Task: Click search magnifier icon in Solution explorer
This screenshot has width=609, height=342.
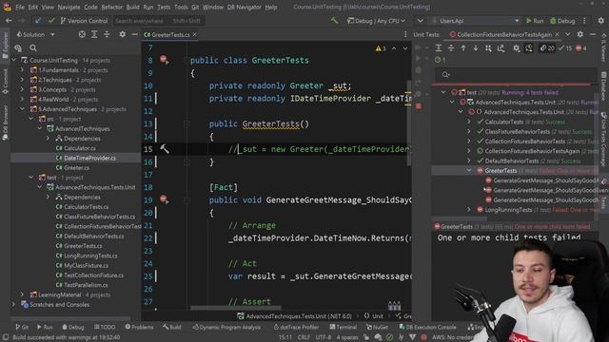Action: 33,48
